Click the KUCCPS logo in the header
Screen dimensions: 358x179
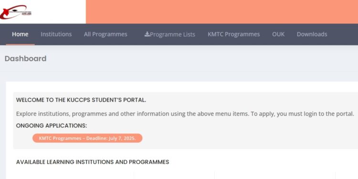coord(16,11)
